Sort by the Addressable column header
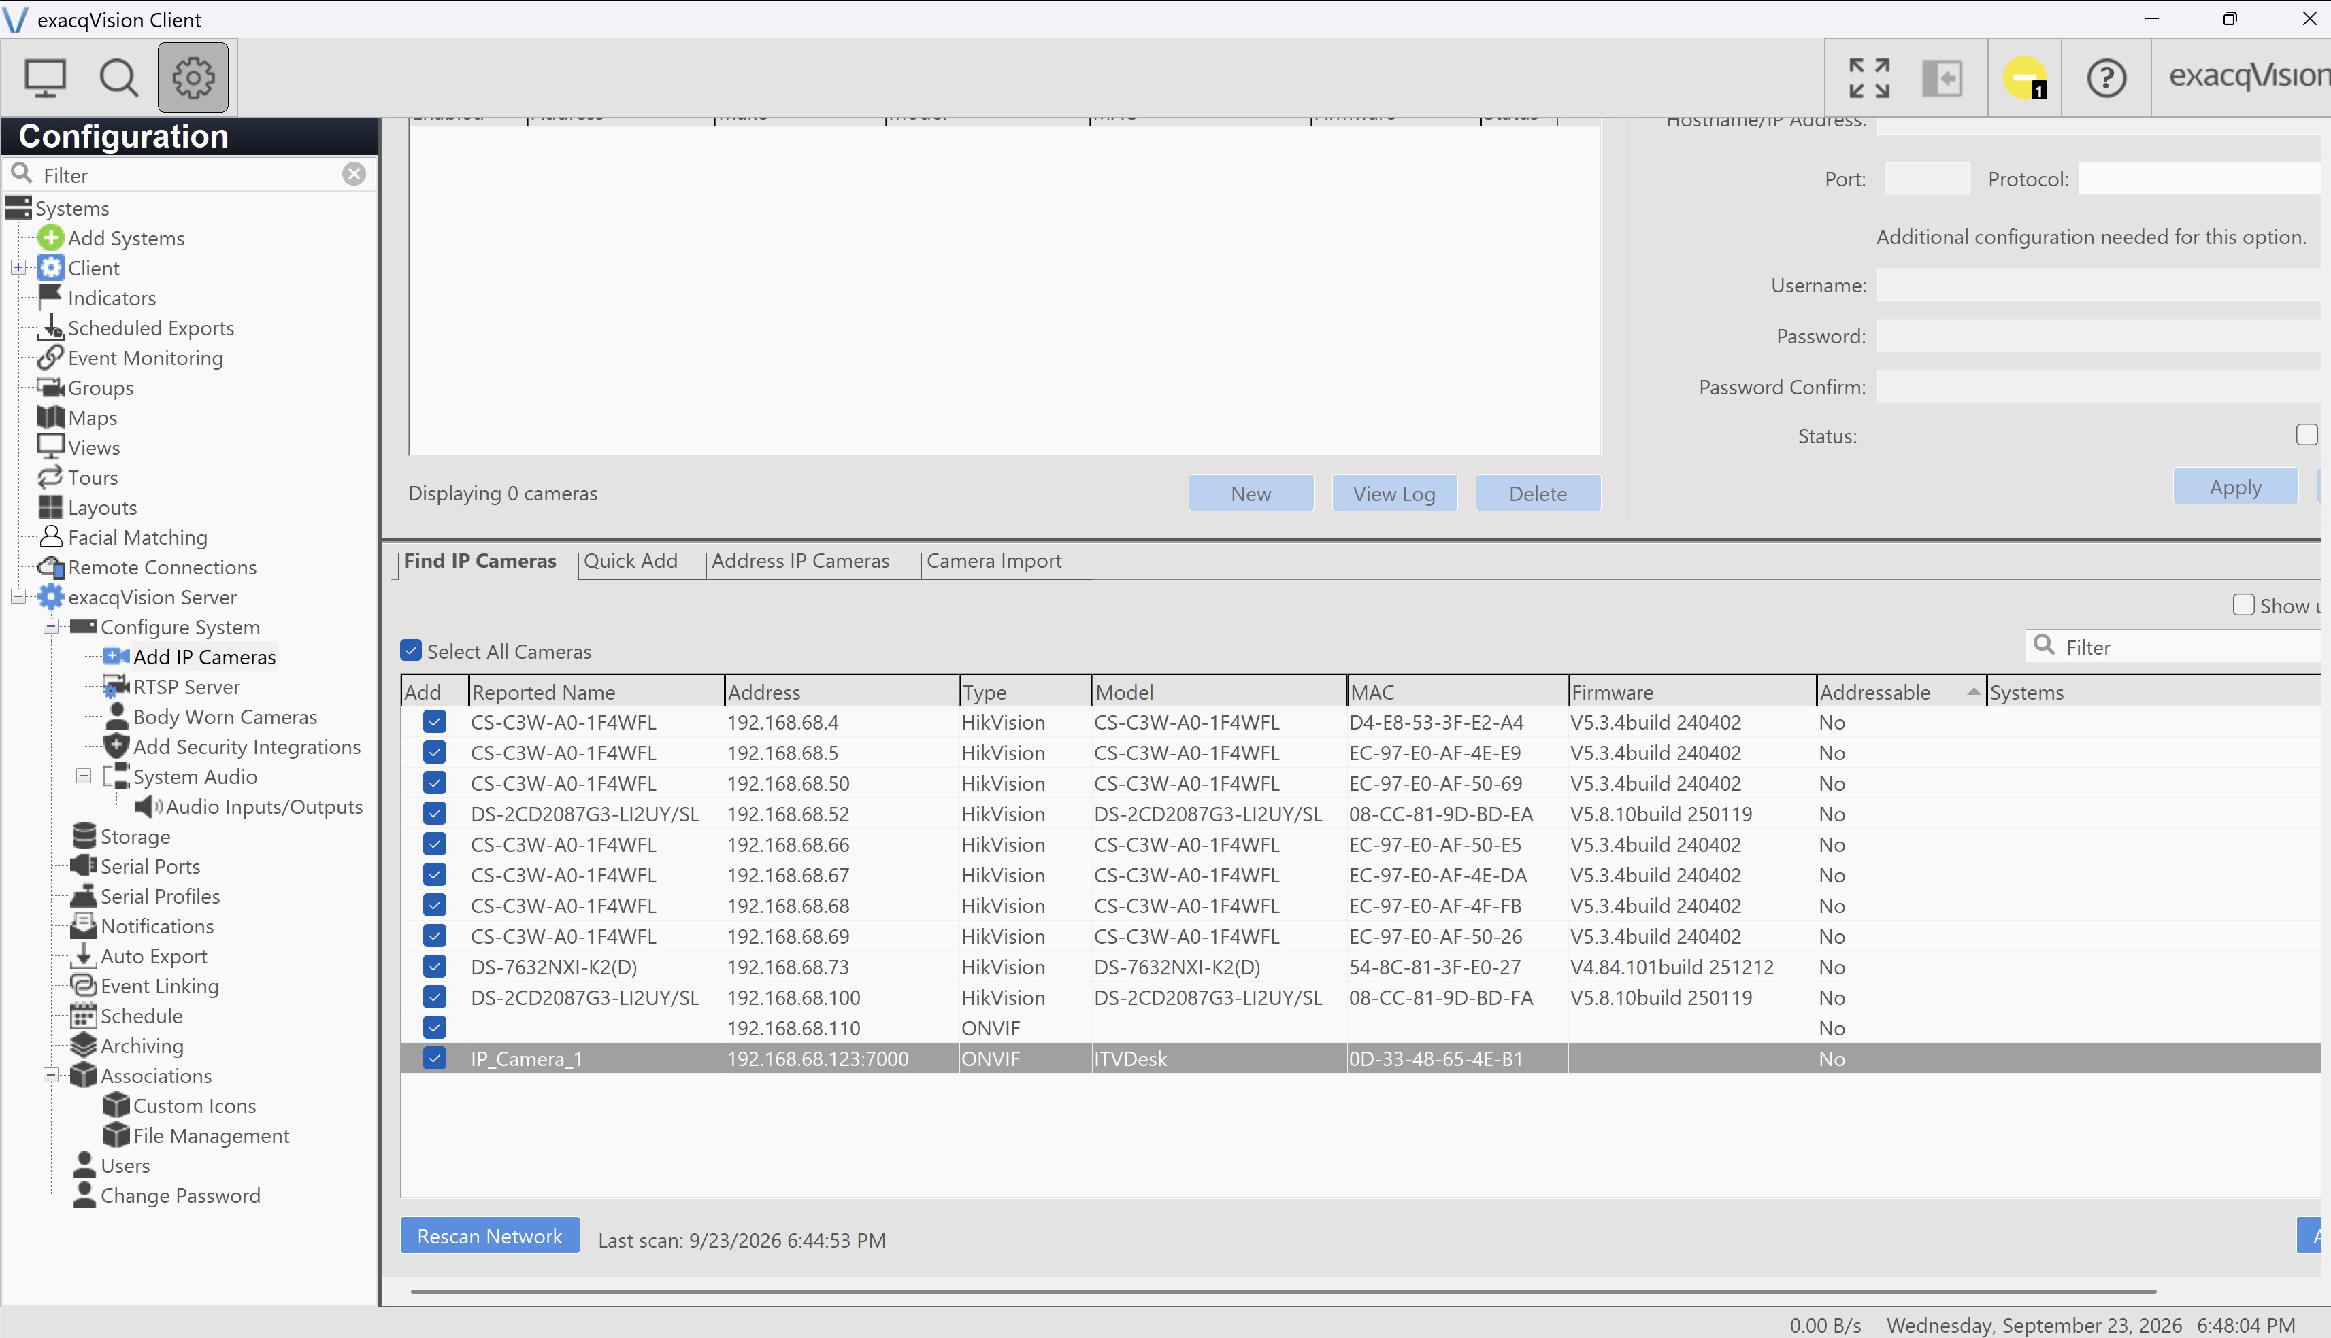 [x=1901, y=692]
